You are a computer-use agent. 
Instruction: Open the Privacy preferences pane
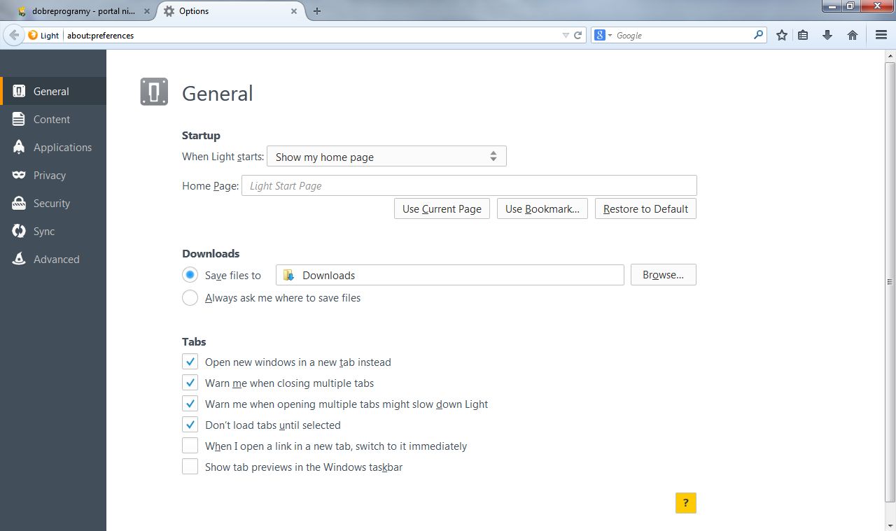tap(53, 175)
